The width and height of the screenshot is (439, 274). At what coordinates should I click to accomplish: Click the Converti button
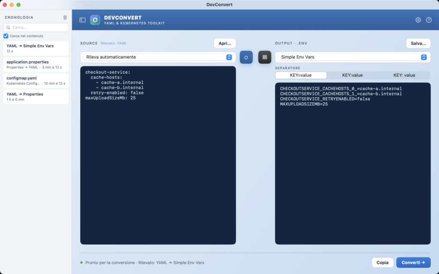pyautogui.click(x=413, y=262)
